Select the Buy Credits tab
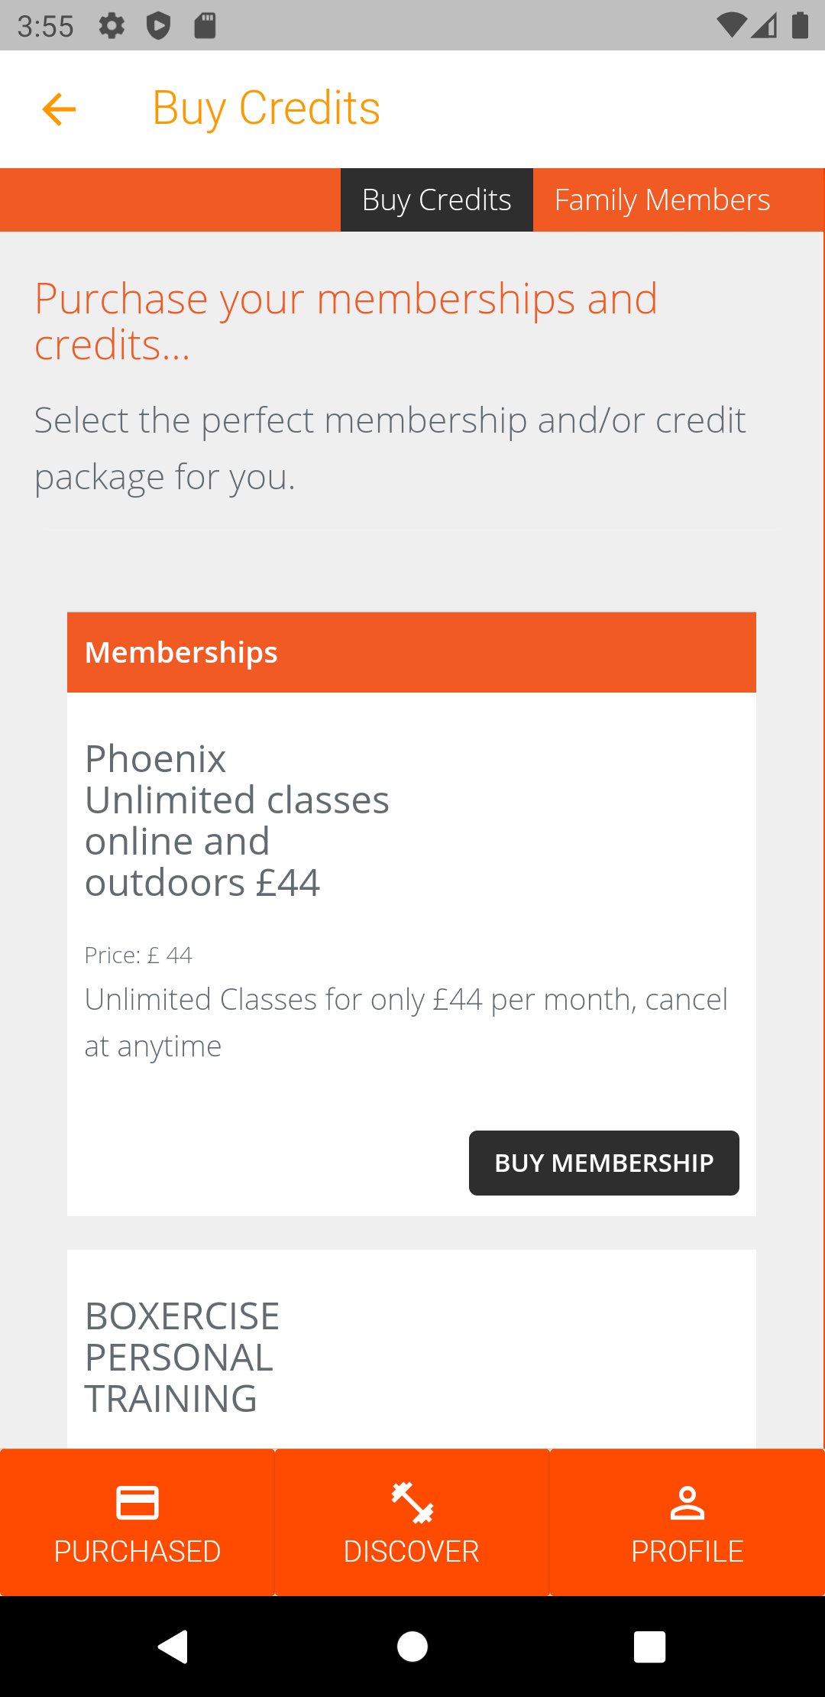 (436, 200)
